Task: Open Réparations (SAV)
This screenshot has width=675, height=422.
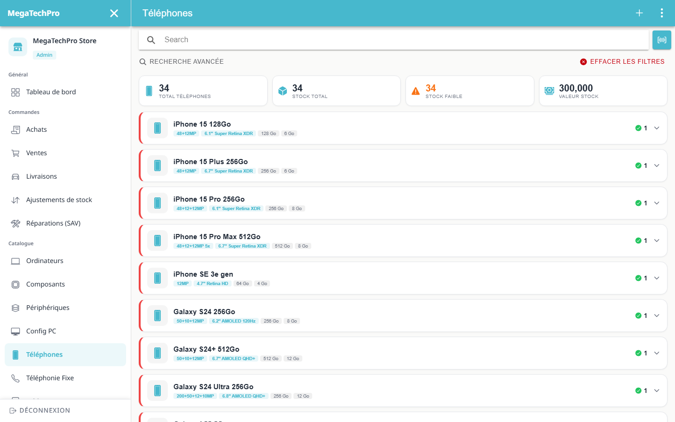Action: (65, 223)
